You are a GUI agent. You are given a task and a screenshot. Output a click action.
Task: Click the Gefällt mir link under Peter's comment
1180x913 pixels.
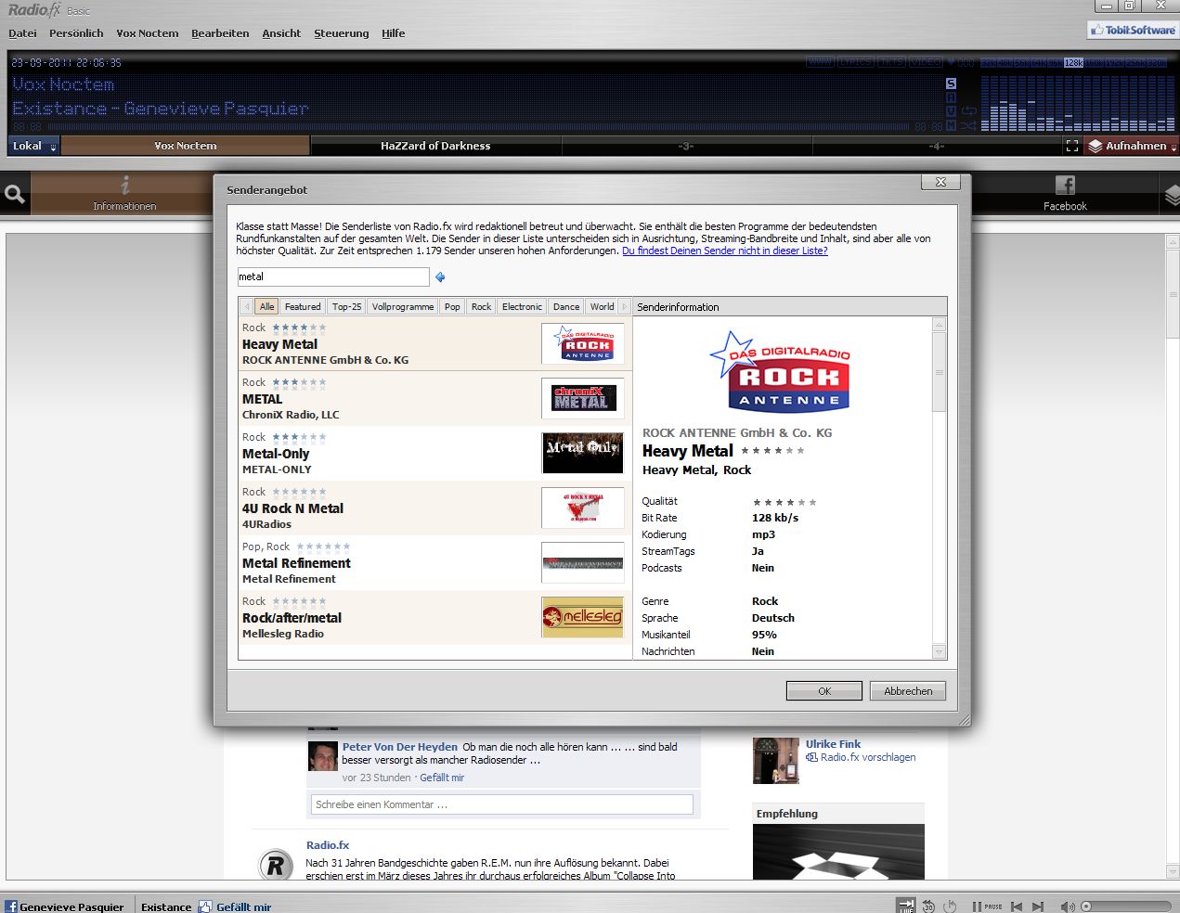click(442, 778)
